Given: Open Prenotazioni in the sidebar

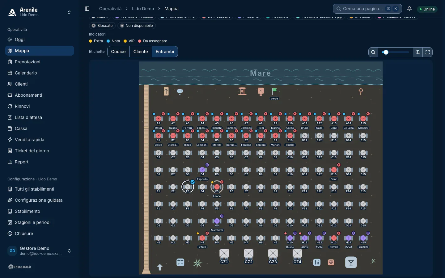Looking at the screenshot, I should tap(40, 62).
